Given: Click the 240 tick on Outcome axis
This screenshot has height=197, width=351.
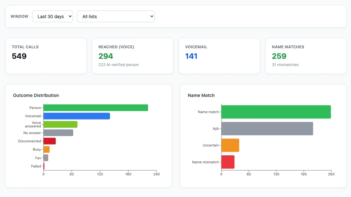Looking at the screenshot, I should (157, 174).
